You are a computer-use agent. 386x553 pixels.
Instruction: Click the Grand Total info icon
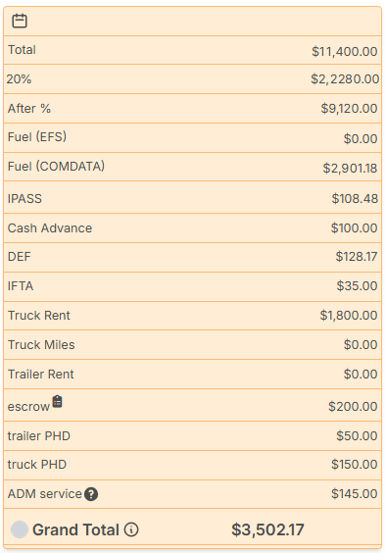(131, 529)
